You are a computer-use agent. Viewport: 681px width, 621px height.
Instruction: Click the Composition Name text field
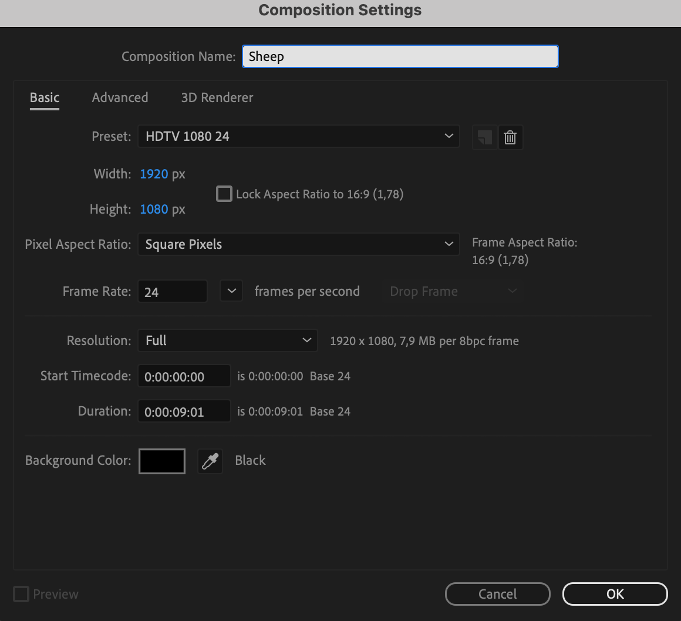[400, 56]
